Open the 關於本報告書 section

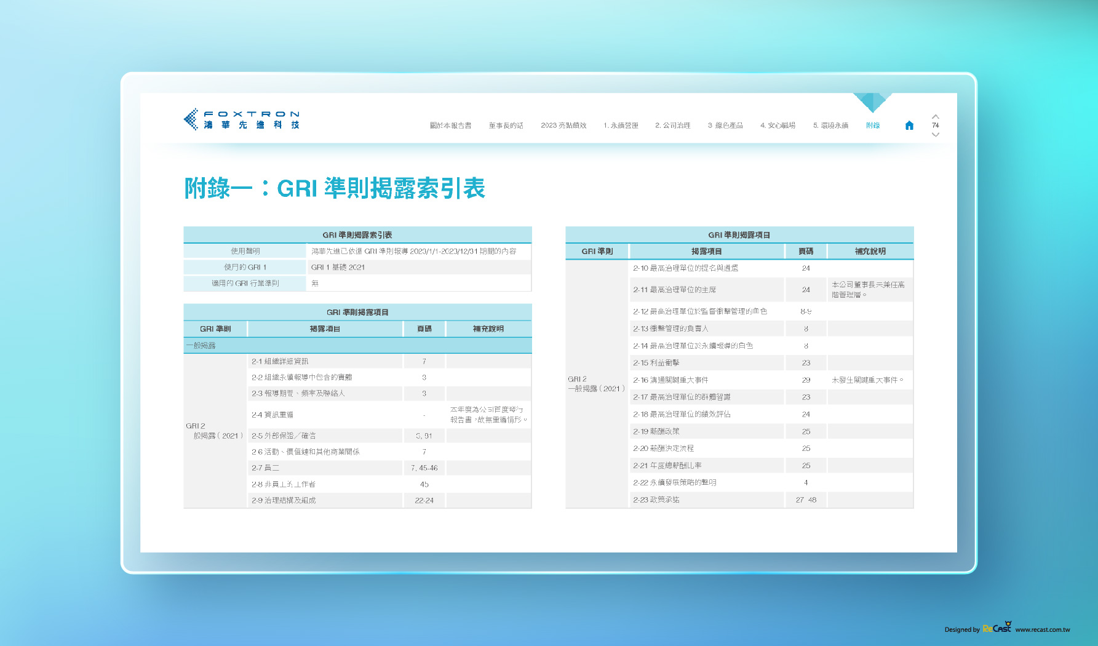pos(451,126)
